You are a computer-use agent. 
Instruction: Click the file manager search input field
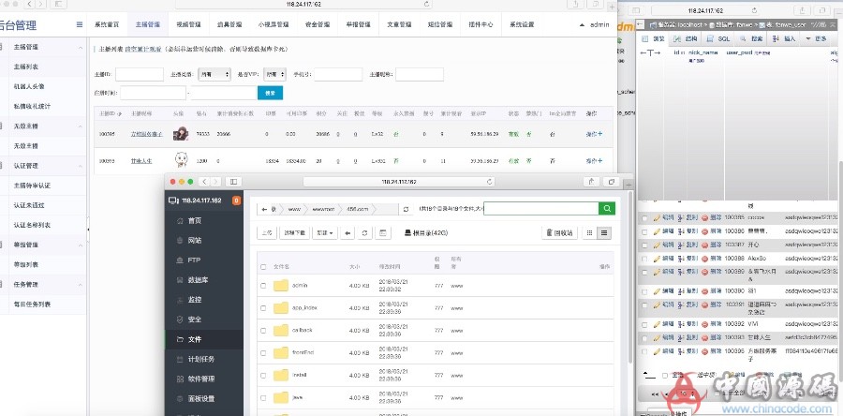pos(540,209)
